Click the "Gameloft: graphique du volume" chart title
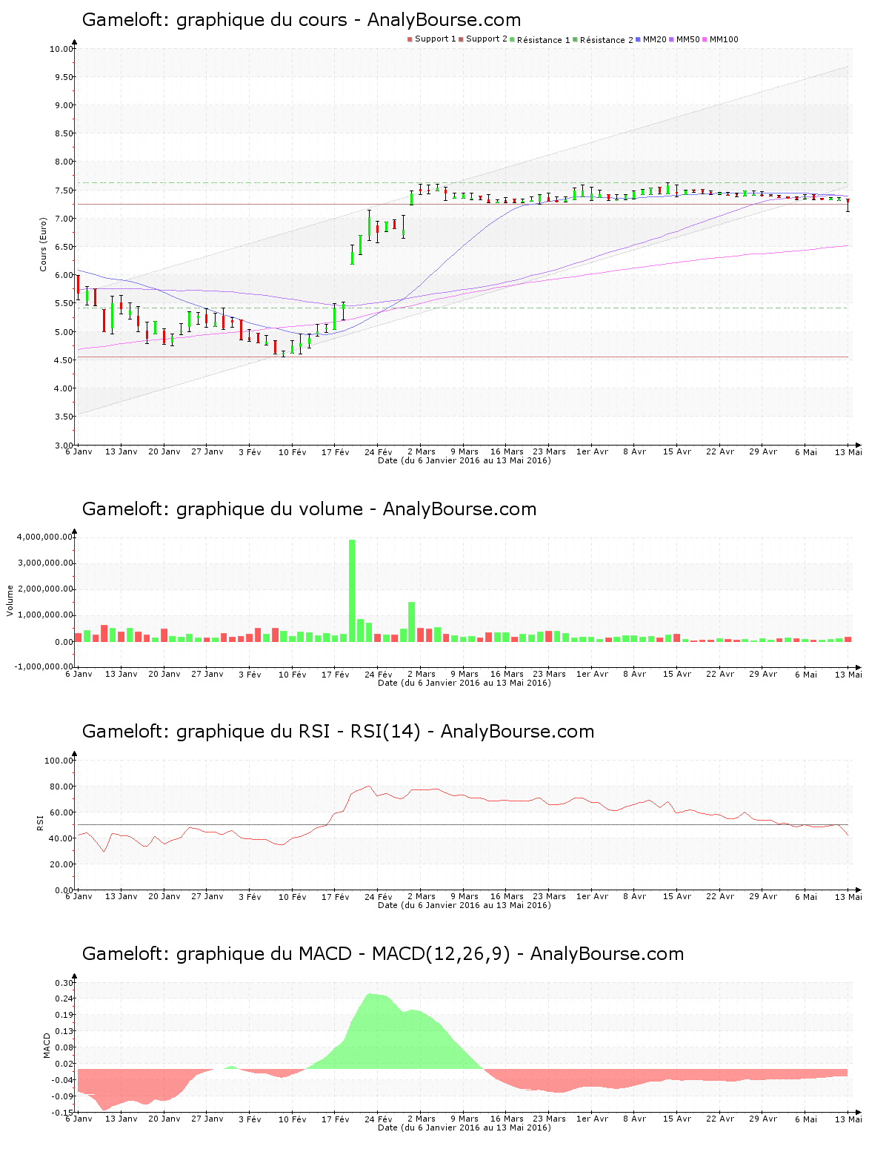Viewport: 889px width, 1149px height. tap(309, 509)
